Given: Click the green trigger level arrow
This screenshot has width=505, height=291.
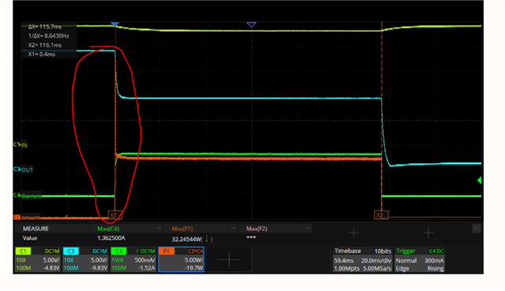Looking at the screenshot, I should pyautogui.click(x=479, y=181).
